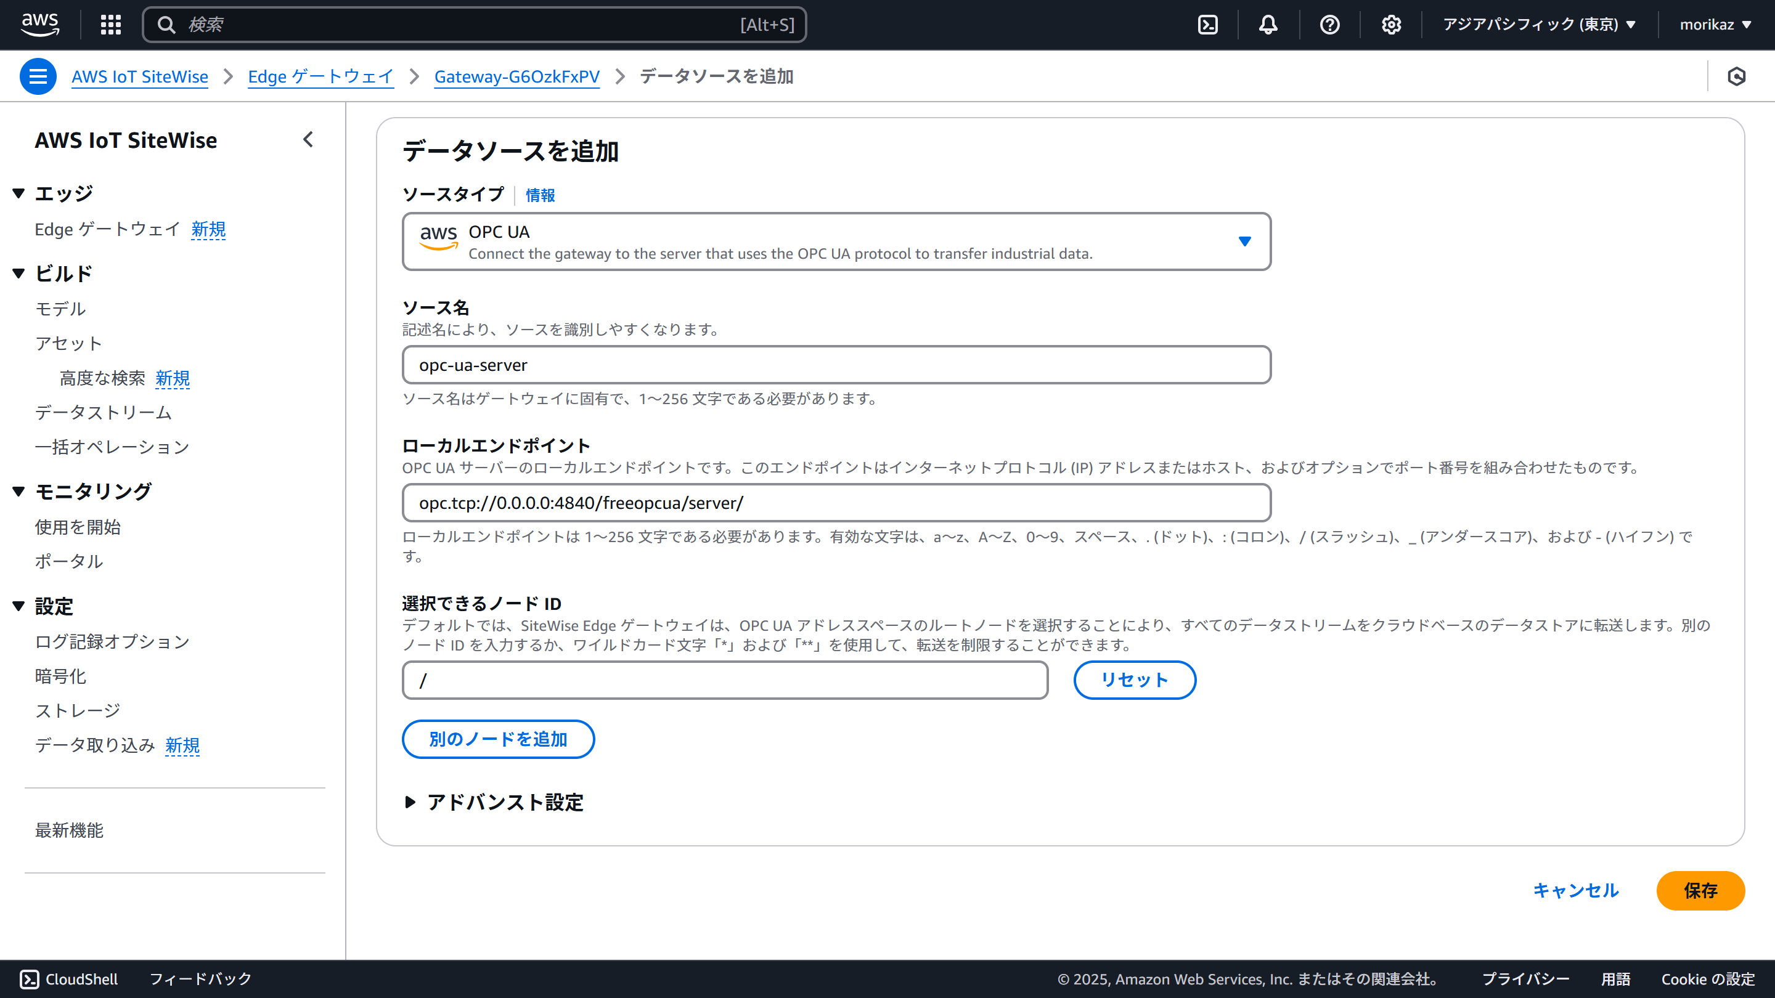
Task: Click the 保存 button
Action: pyautogui.click(x=1700, y=891)
